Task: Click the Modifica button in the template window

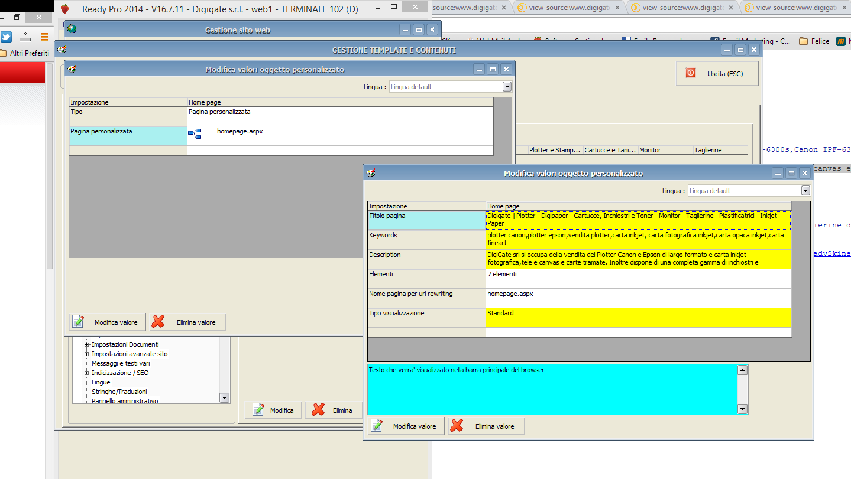Action: 273,410
